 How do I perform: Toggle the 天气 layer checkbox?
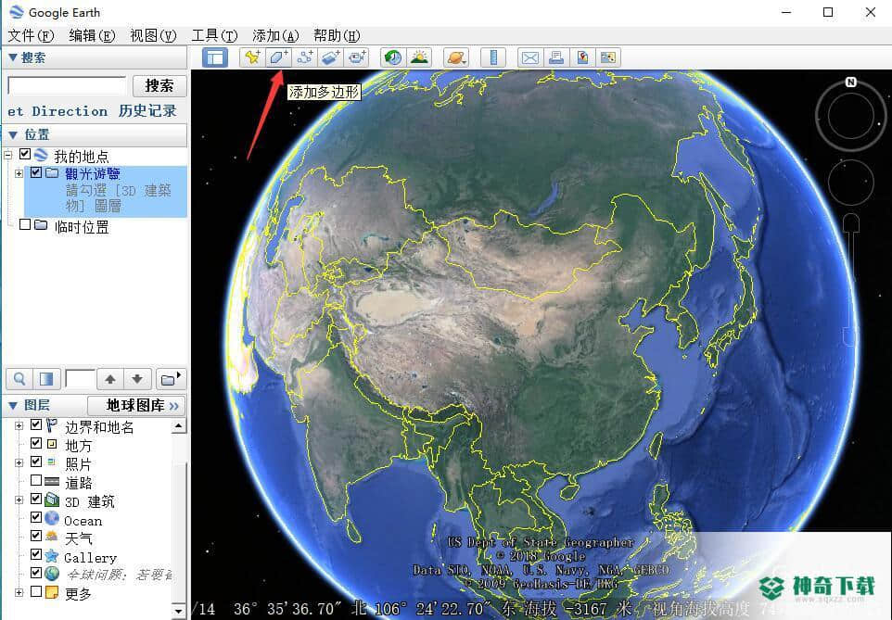[36, 536]
